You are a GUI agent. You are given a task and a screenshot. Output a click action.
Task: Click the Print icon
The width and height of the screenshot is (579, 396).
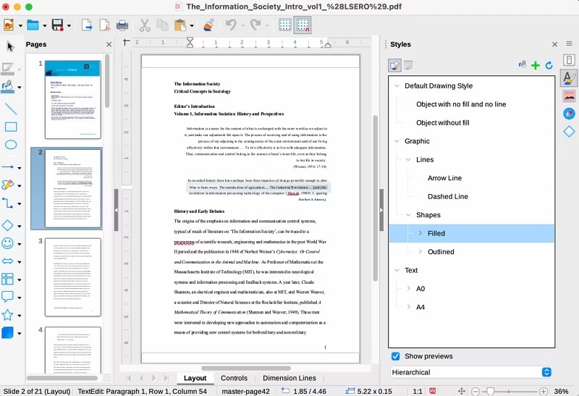click(x=122, y=25)
